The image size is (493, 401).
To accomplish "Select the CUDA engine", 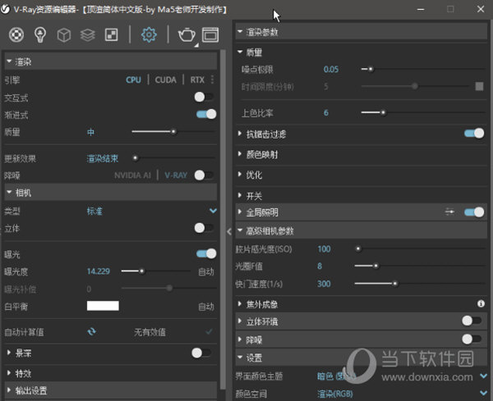I will click(165, 80).
